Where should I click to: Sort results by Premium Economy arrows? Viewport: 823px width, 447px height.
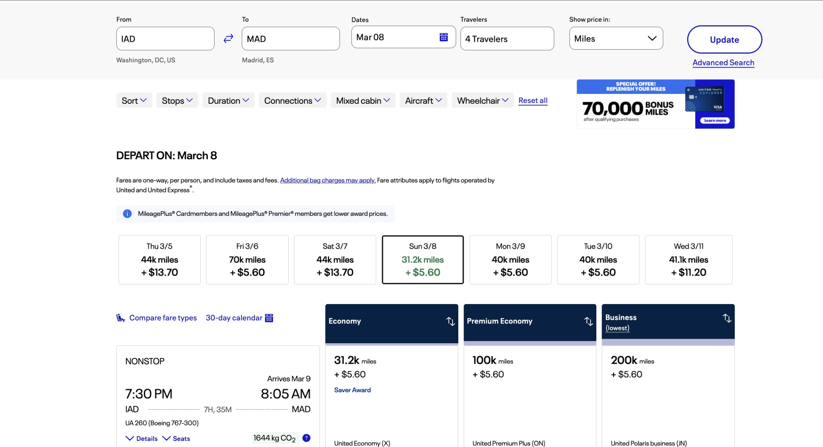tap(588, 322)
